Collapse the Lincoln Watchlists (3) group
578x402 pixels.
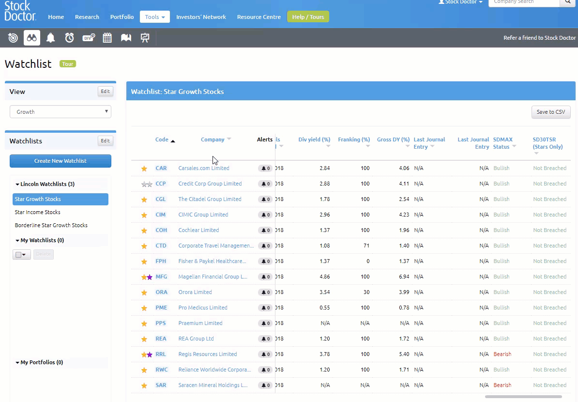pos(45,184)
